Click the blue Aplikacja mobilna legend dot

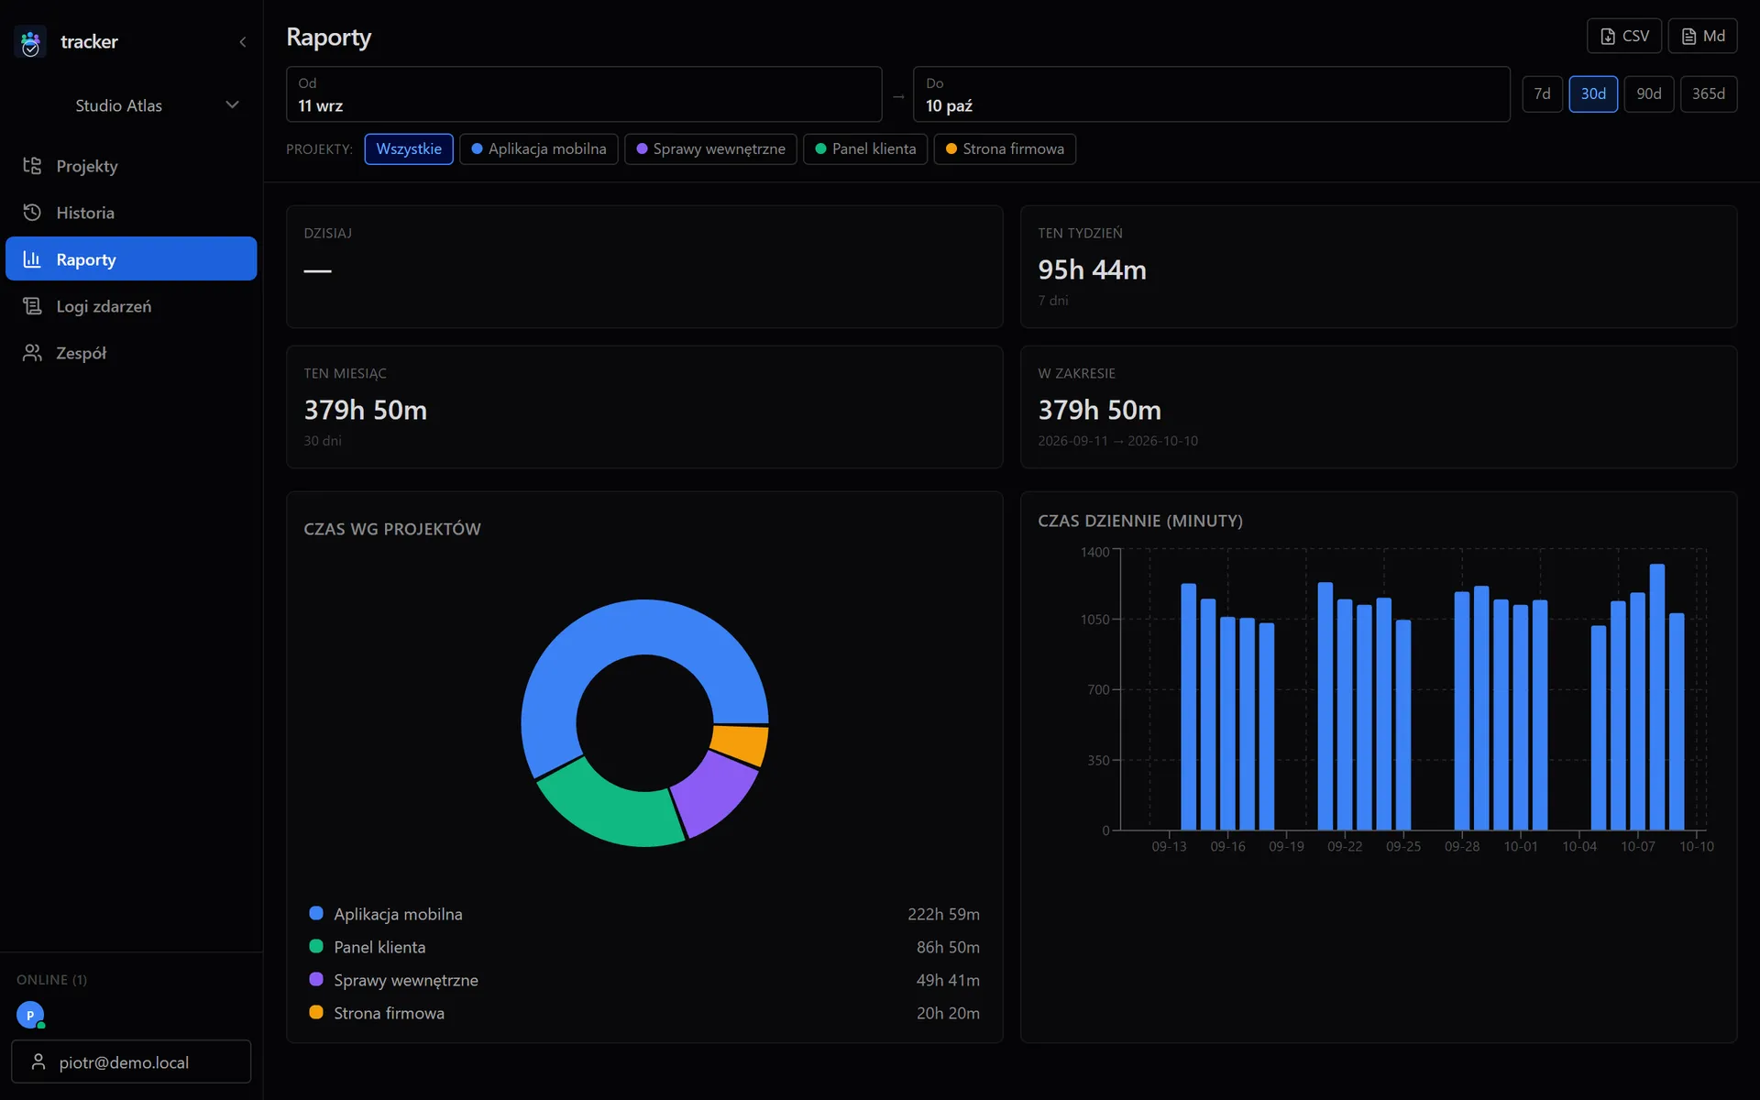tap(316, 913)
